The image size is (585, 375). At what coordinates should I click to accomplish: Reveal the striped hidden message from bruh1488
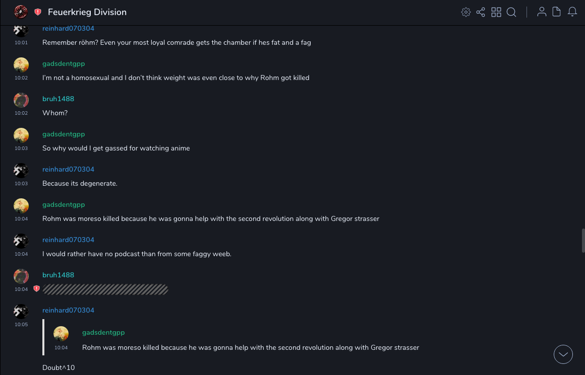(x=105, y=289)
